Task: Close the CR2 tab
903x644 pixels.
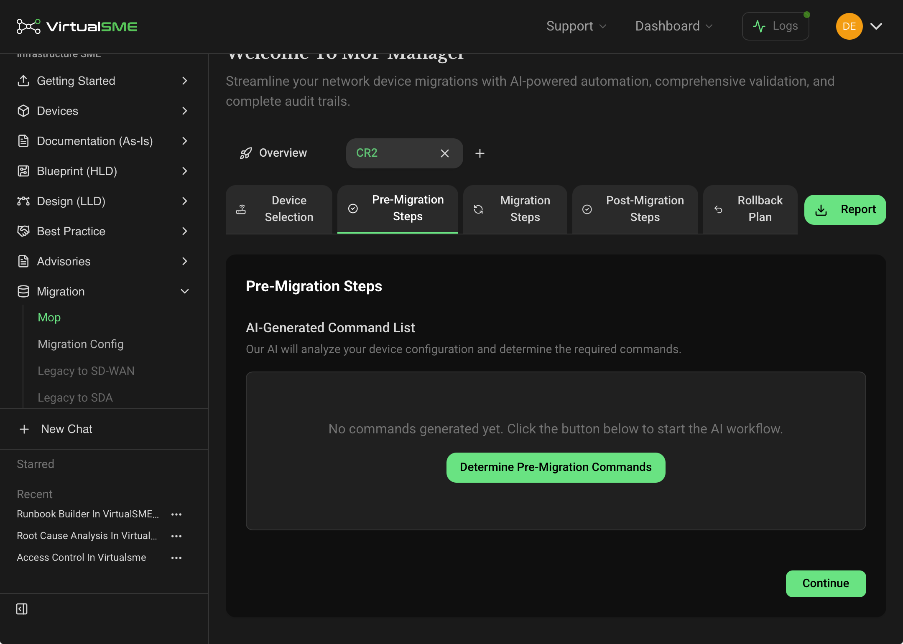Action: pos(445,153)
